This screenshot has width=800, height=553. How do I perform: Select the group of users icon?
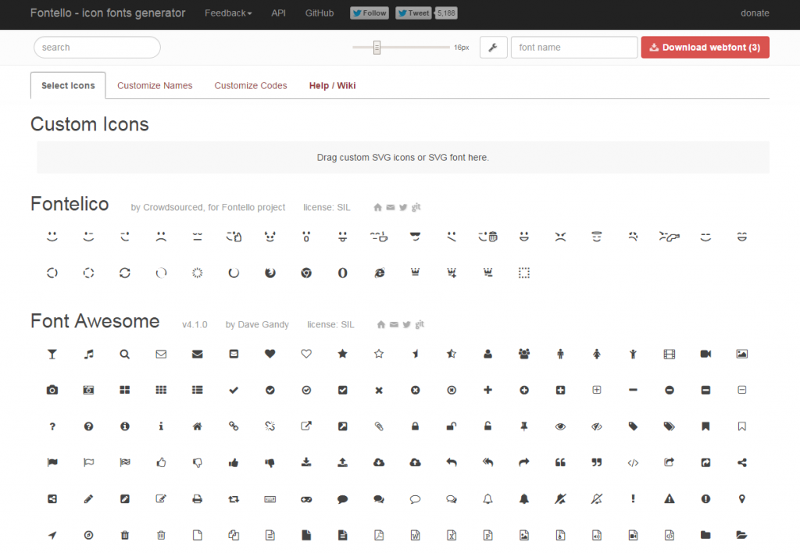(524, 354)
